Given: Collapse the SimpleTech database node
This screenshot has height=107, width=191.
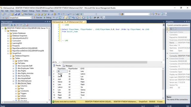Looking at the screenshot, I should [8, 53].
